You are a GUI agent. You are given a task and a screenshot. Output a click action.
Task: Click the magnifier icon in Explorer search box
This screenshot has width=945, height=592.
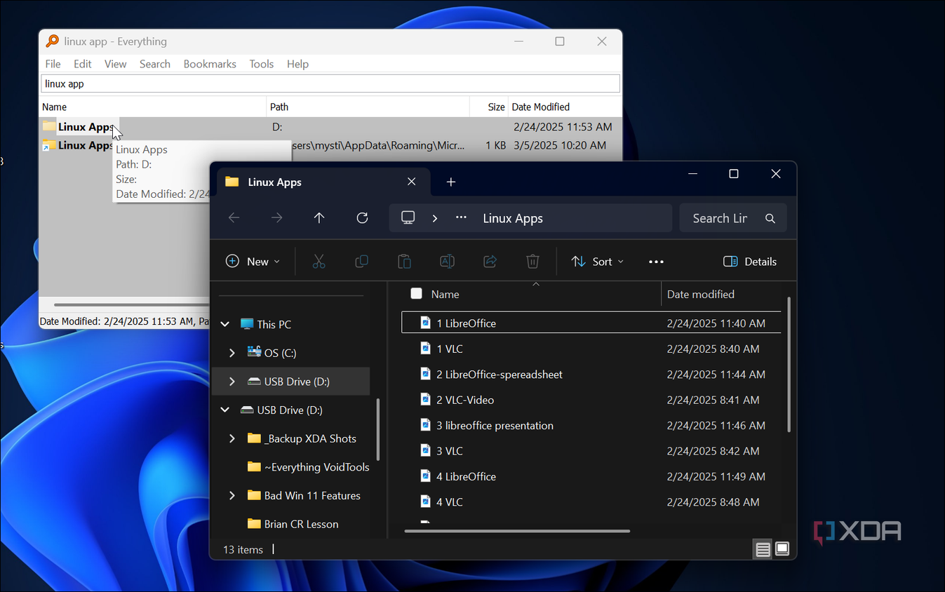click(x=770, y=218)
